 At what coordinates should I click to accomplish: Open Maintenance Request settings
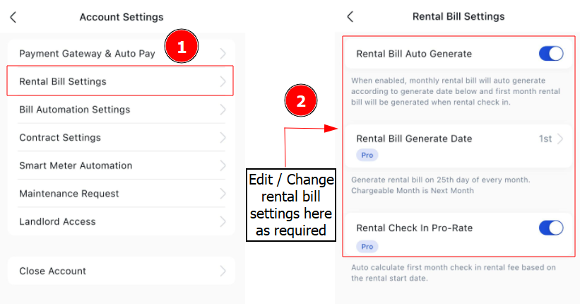(x=122, y=194)
